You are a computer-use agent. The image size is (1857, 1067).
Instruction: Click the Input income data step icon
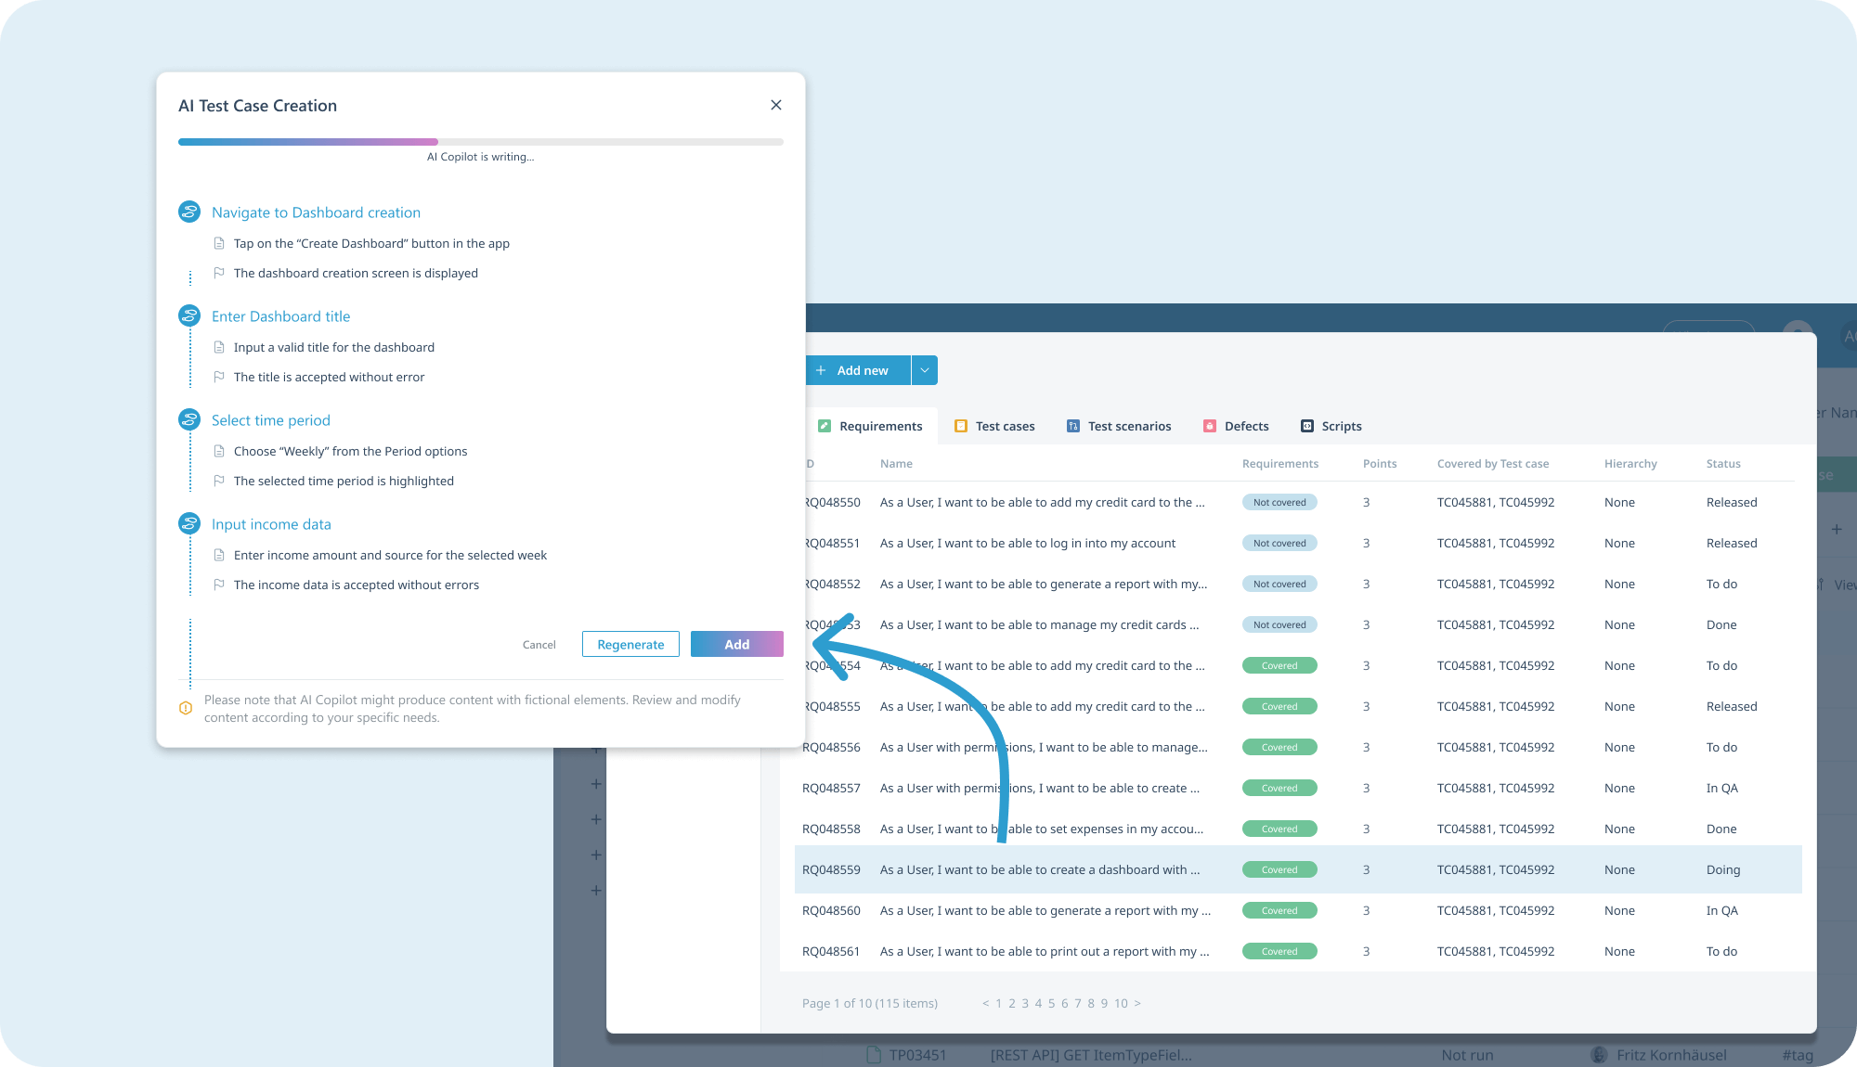[189, 523]
